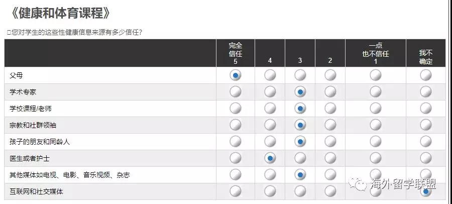Select 我不确定 for 孩子的朋友和同龄人
Image resolution: width=452 pixels, height=204 pixels.
pyautogui.click(x=426, y=141)
